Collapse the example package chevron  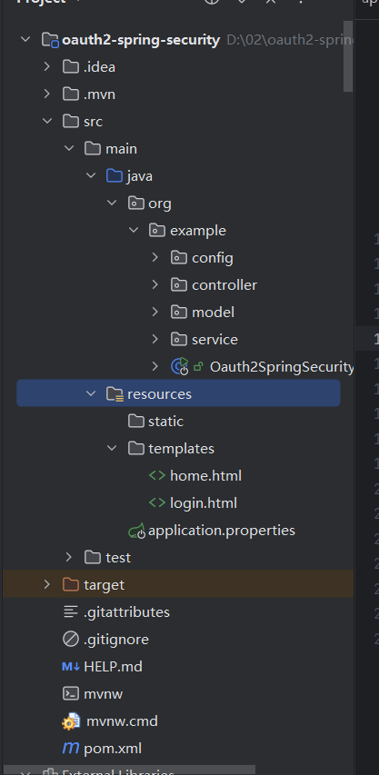click(x=134, y=230)
